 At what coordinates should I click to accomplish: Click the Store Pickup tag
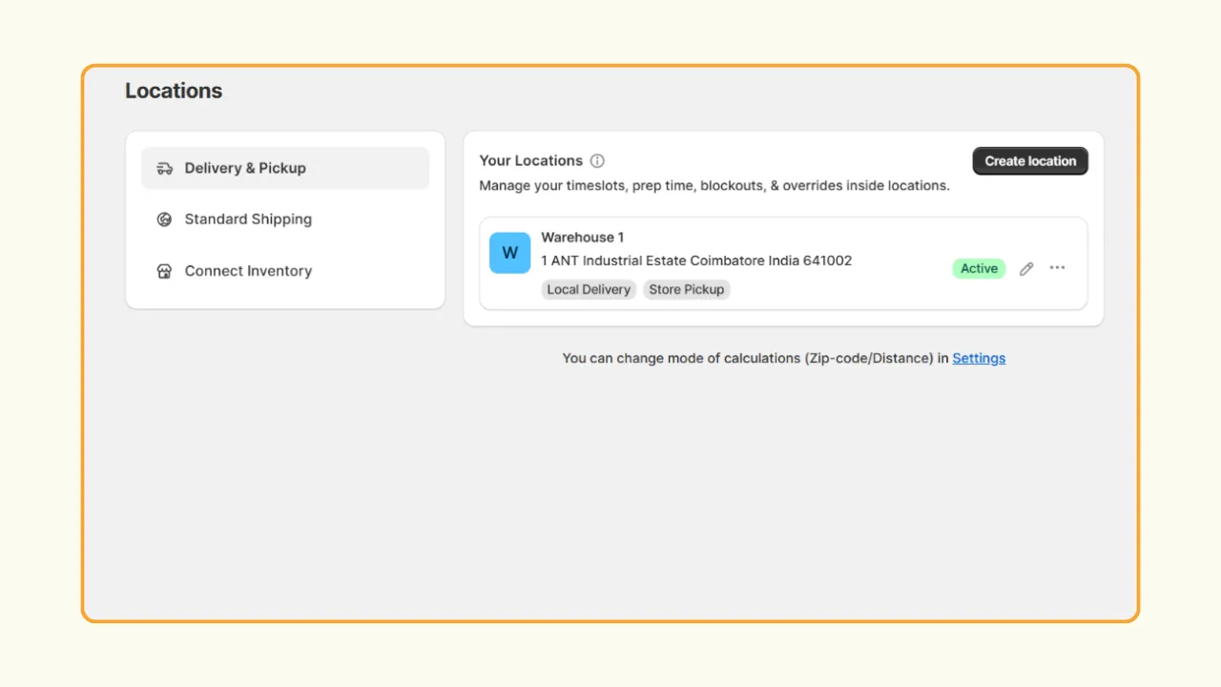click(687, 289)
